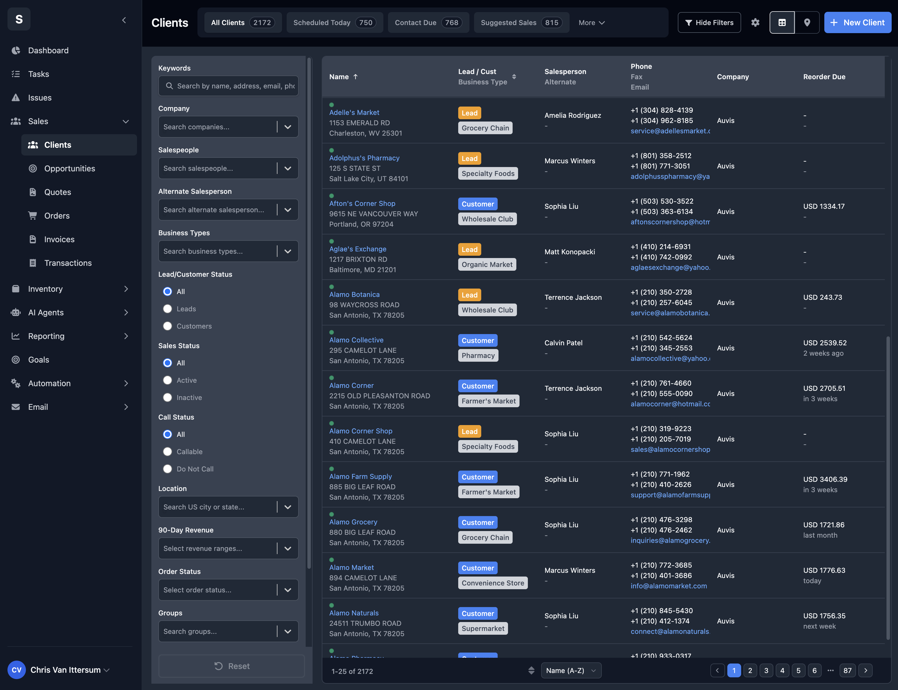The width and height of the screenshot is (898, 690).
Task: Open the Suggested Sales tab
Action: click(x=521, y=22)
